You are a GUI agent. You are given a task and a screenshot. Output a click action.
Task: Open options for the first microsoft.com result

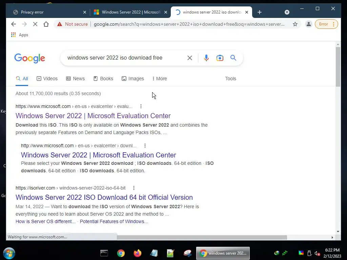141,106
